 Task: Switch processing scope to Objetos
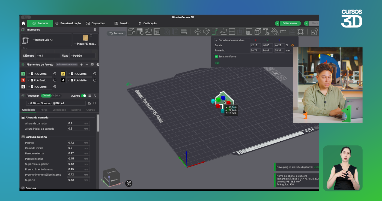[56, 96]
